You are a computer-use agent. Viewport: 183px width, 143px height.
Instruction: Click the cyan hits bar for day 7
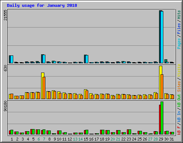click(x=44, y=59)
